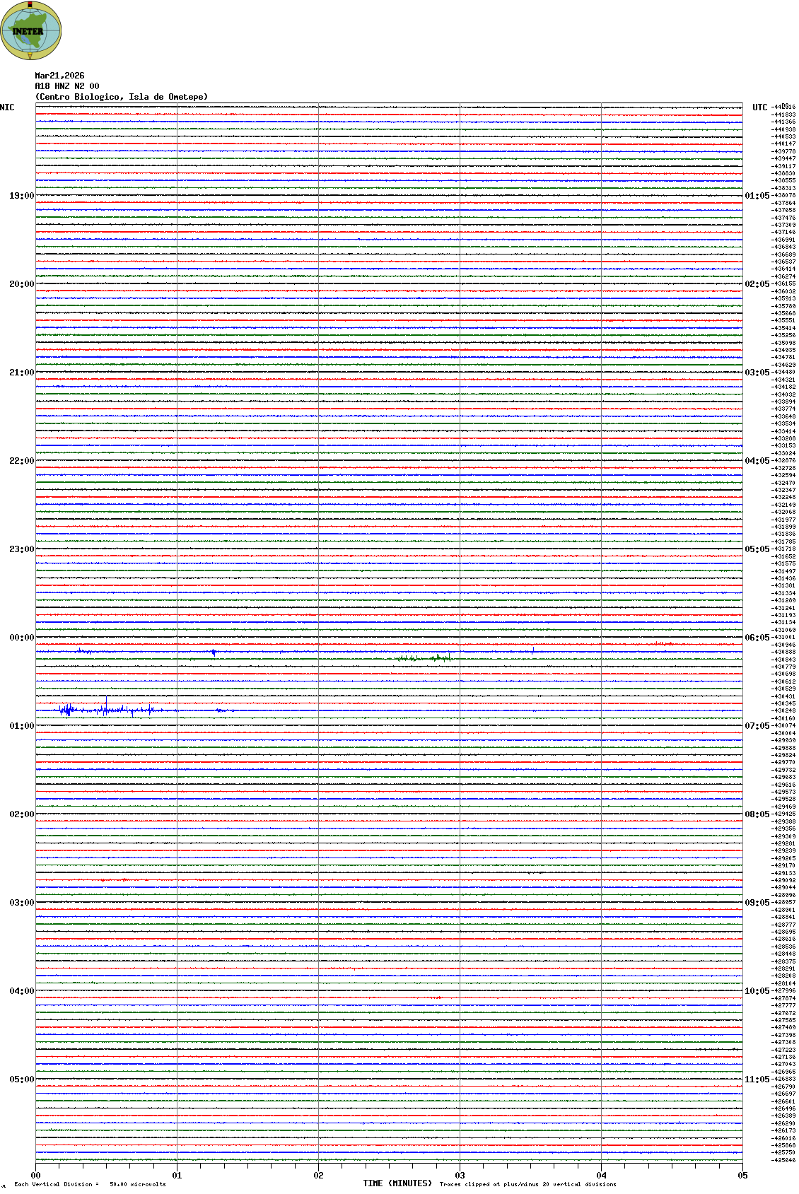Select the 22:00 local time marker
This screenshot has width=799, height=1194.
(21, 461)
